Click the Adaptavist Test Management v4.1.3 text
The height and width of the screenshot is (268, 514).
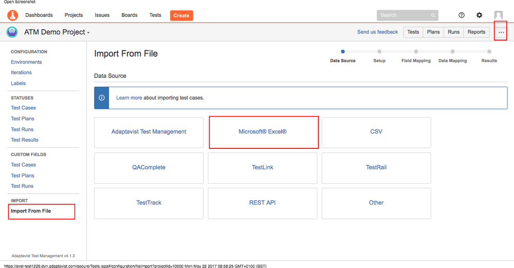(x=43, y=256)
